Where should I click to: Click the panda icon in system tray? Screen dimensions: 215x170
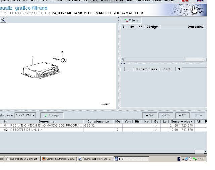(x=191, y=159)
